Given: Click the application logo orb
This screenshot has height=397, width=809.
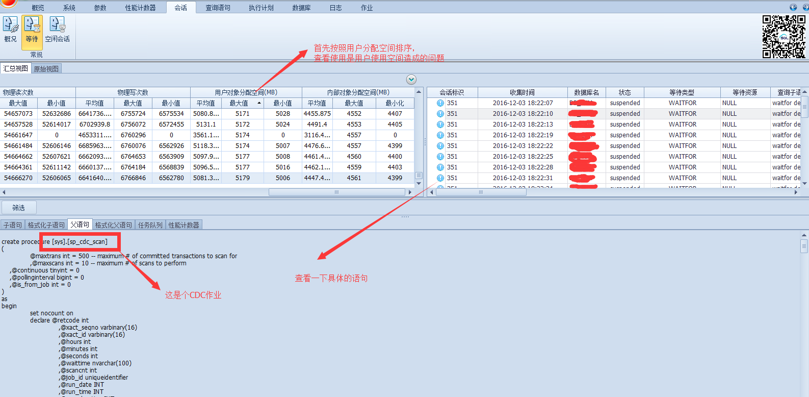Looking at the screenshot, I should (x=8, y=4).
